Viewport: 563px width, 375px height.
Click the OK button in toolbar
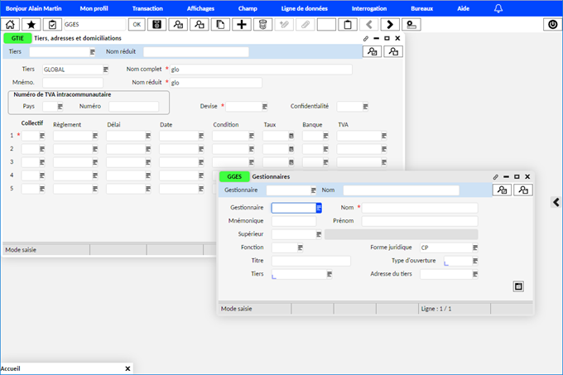click(137, 24)
